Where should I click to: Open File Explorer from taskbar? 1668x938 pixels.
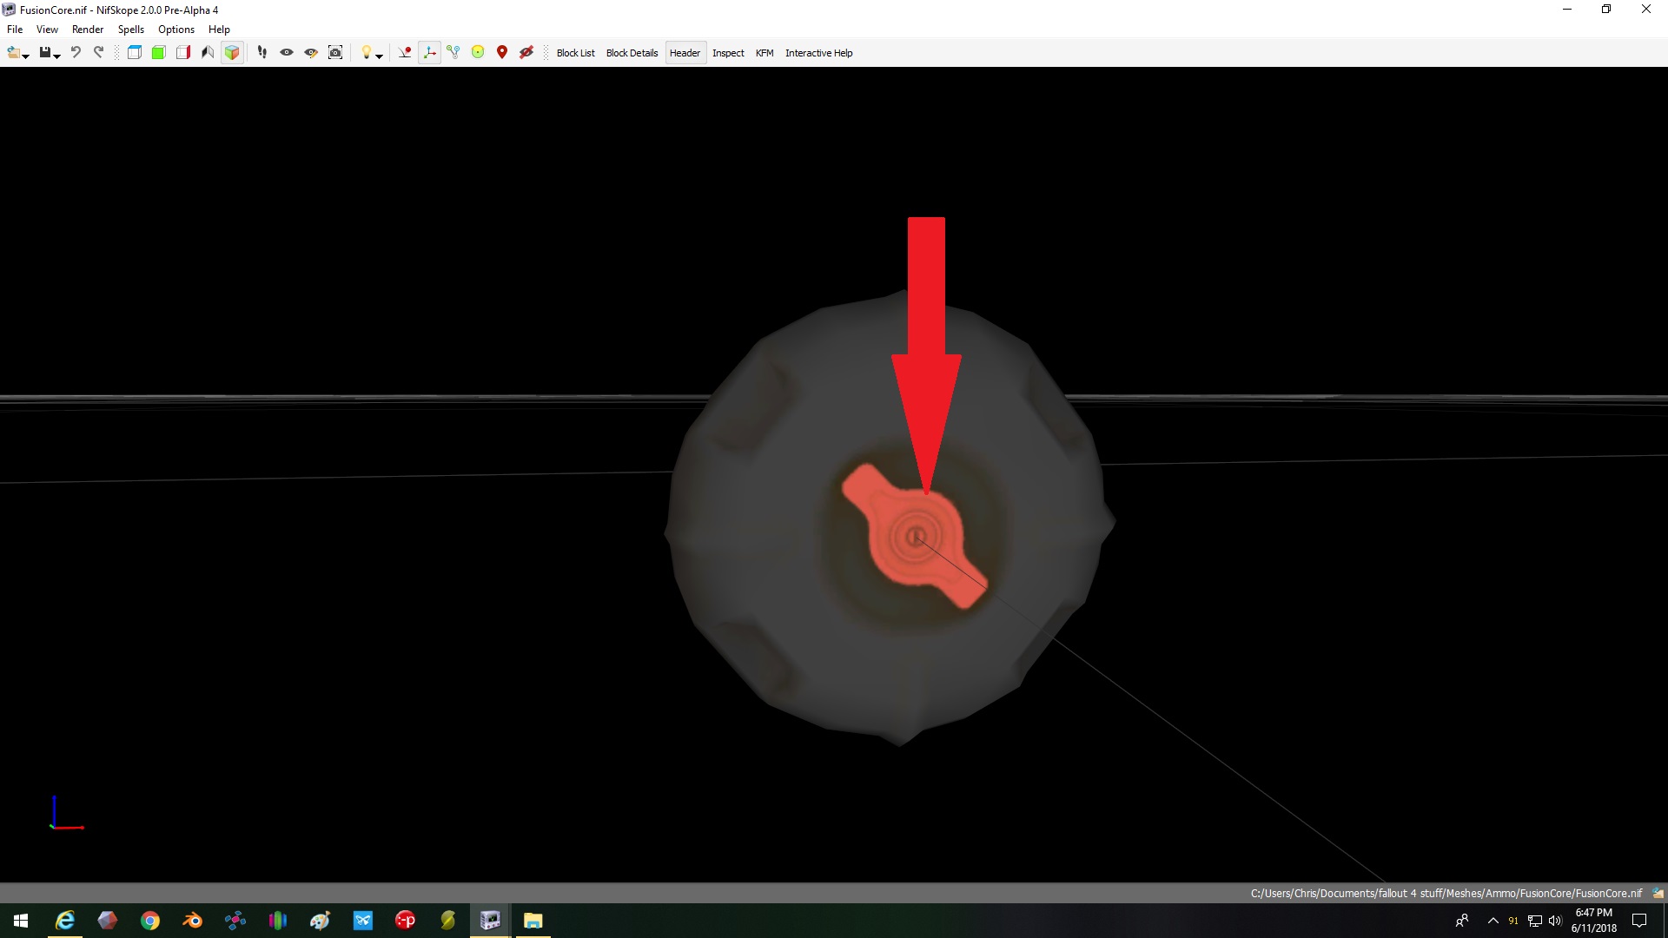point(533,921)
